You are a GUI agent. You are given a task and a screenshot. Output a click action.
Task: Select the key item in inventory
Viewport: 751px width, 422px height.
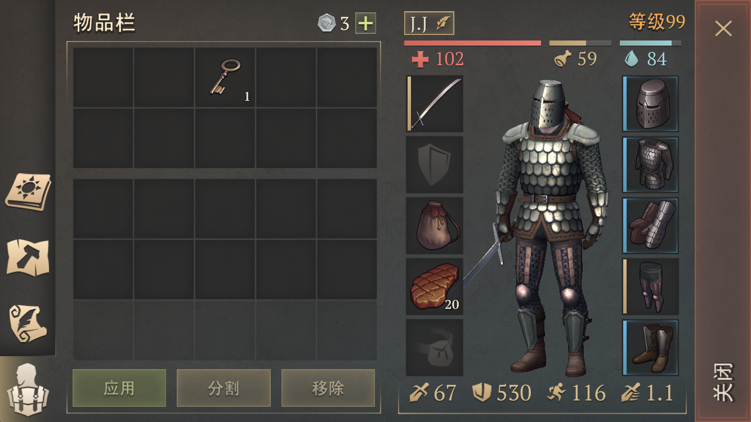click(x=225, y=78)
